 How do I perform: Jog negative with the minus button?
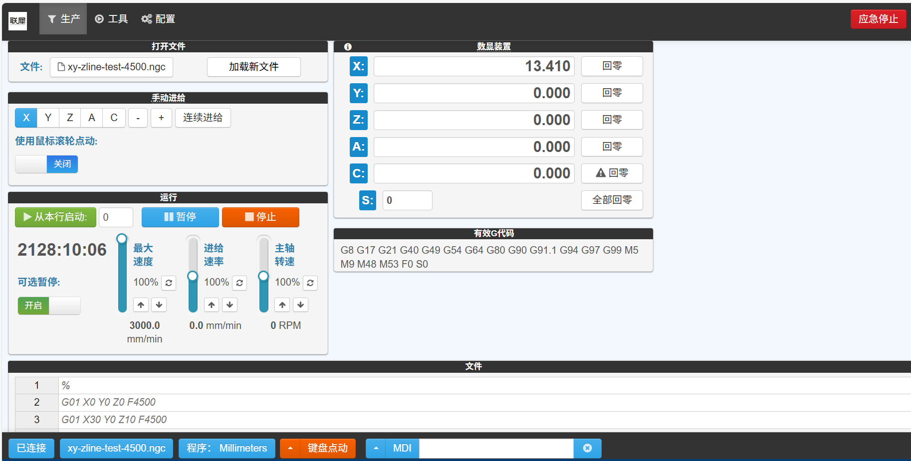tap(138, 118)
